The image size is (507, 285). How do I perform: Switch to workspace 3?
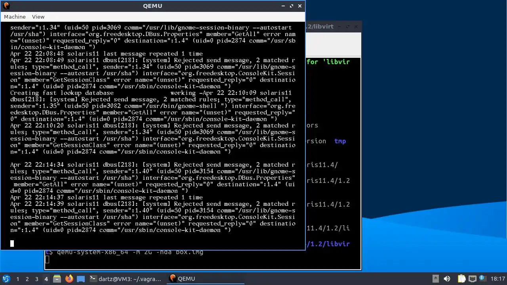pyautogui.click(x=36, y=279)
